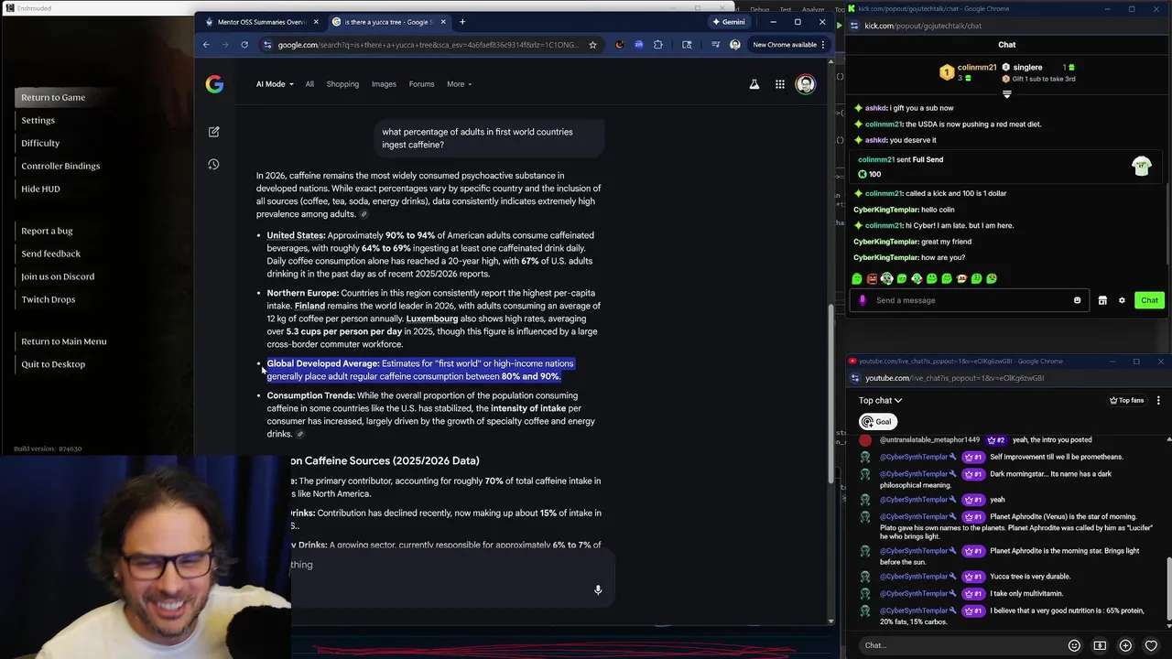1172x659 pixels.
Task: Click Goal chip in YouTube chat
Action: [876, 422]
